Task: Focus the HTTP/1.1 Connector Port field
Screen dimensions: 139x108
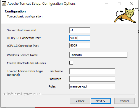Action: 80,38
